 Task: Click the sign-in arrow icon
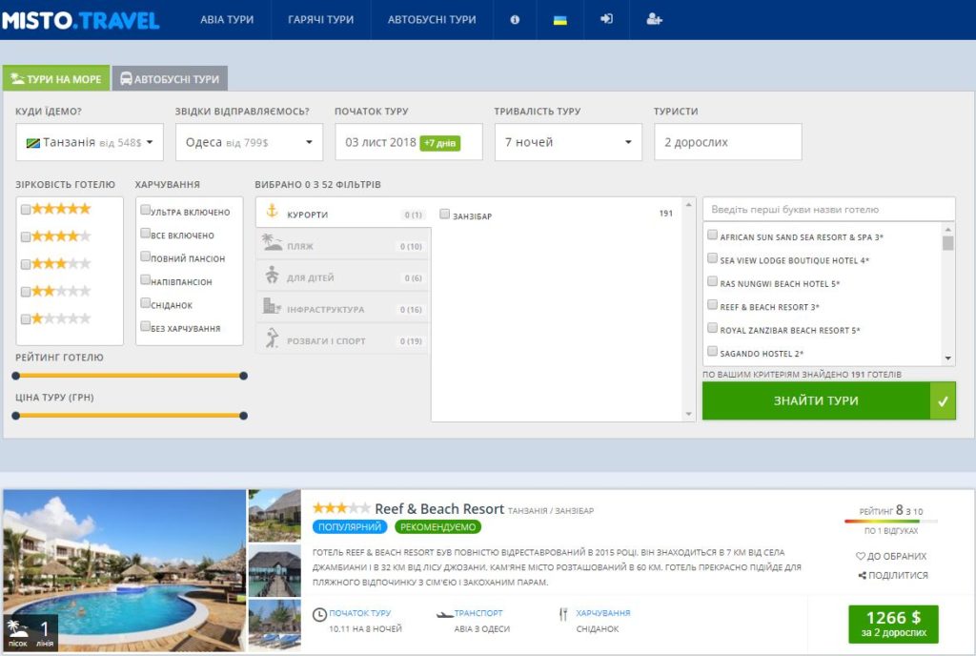click(x=605, y=19)
